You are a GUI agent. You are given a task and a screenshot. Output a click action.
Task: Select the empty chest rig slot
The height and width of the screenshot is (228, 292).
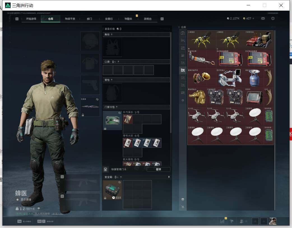[112, 48]
